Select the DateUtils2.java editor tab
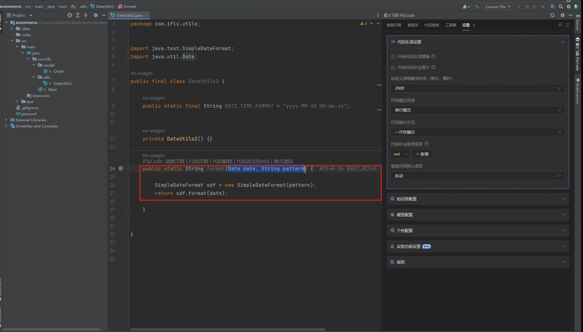The height and width of the screenshot is (332, 583). point(129,15)
